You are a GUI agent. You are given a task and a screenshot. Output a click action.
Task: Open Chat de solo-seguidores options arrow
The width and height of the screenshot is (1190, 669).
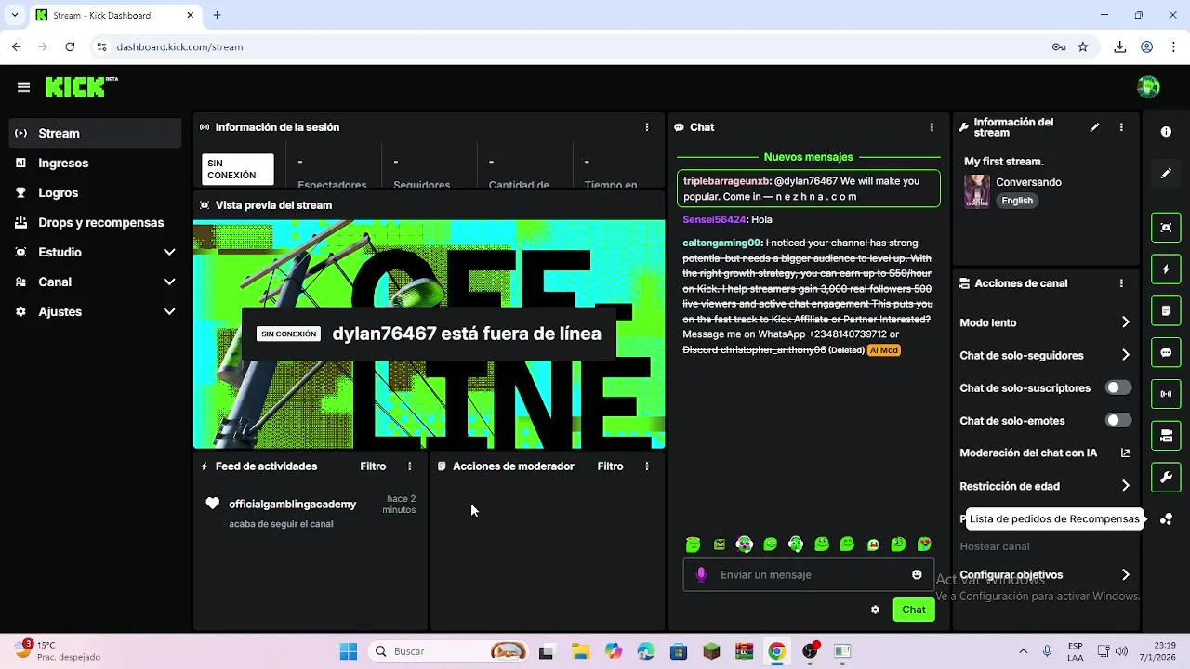[x=1126, y=355]
